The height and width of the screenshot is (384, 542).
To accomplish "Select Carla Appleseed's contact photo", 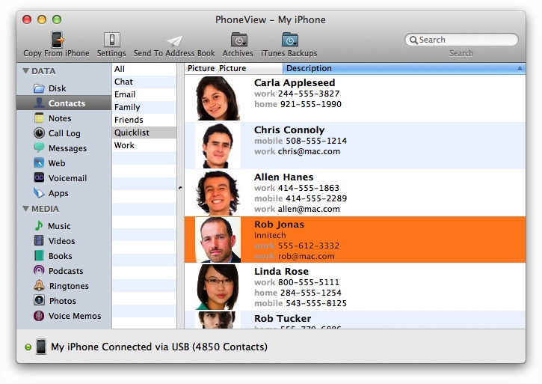I will 218,98.
